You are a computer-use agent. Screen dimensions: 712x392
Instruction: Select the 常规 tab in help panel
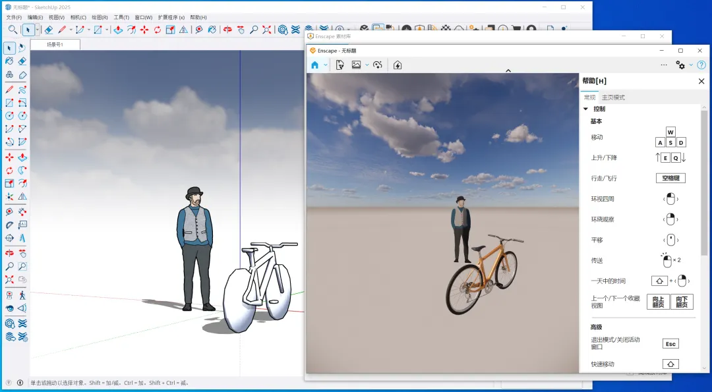point(589,98)
